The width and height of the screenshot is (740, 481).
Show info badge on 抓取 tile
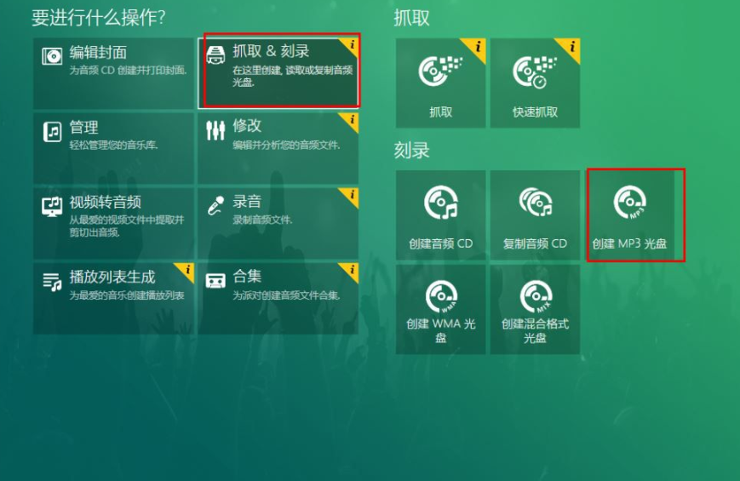point(476,47)
